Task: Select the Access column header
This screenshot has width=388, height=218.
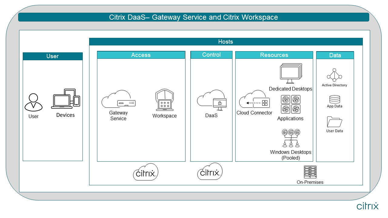Action: coord(141,55)
